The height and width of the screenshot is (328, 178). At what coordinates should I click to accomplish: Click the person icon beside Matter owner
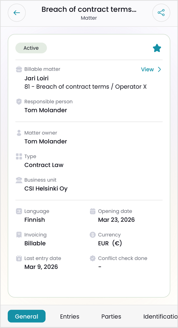(x=19, y=133)
